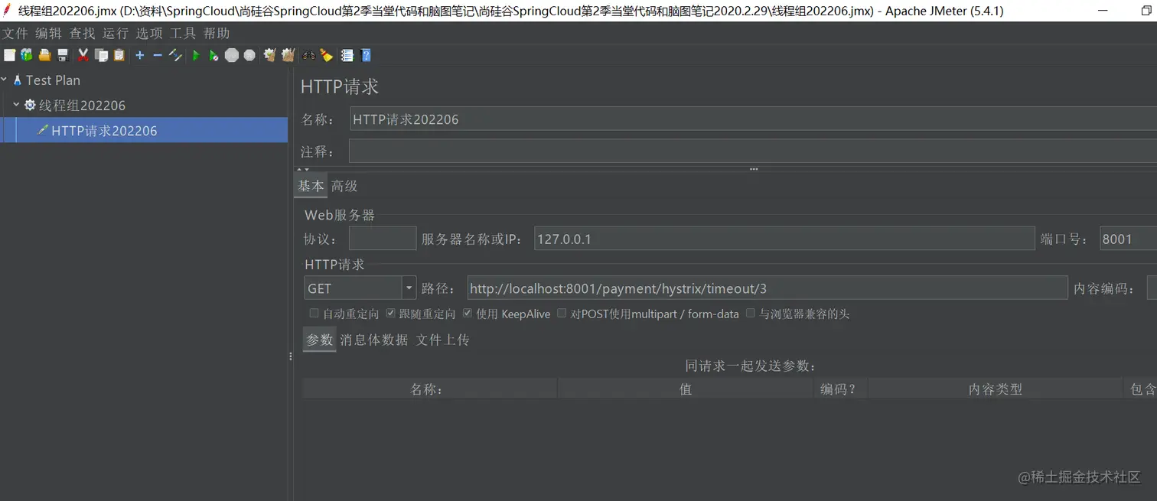
Task: Clear all results with the double-broom icon
Action: coord(288,55)
